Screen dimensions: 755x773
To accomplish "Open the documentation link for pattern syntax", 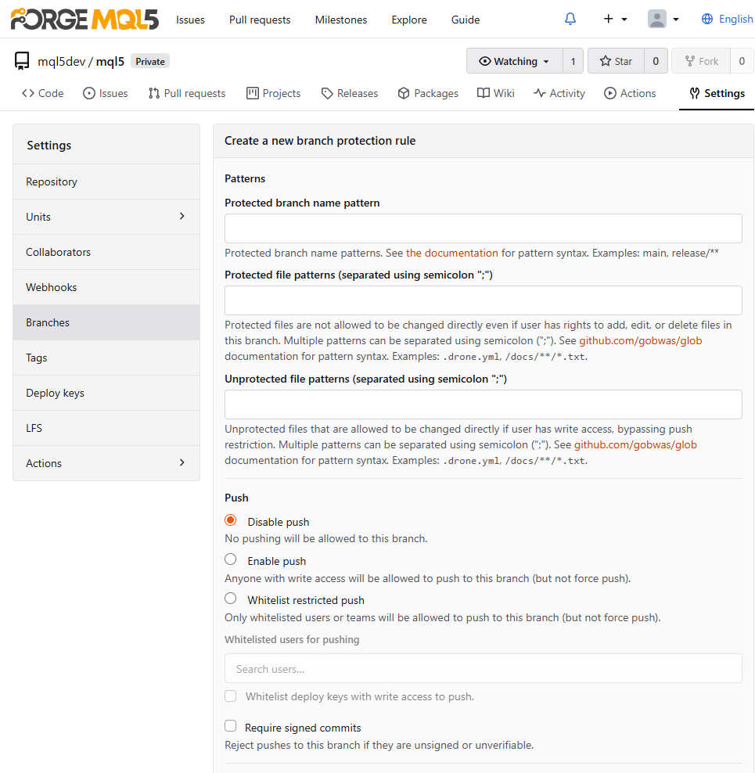I will pyautogui.click(x=451, y=253).
